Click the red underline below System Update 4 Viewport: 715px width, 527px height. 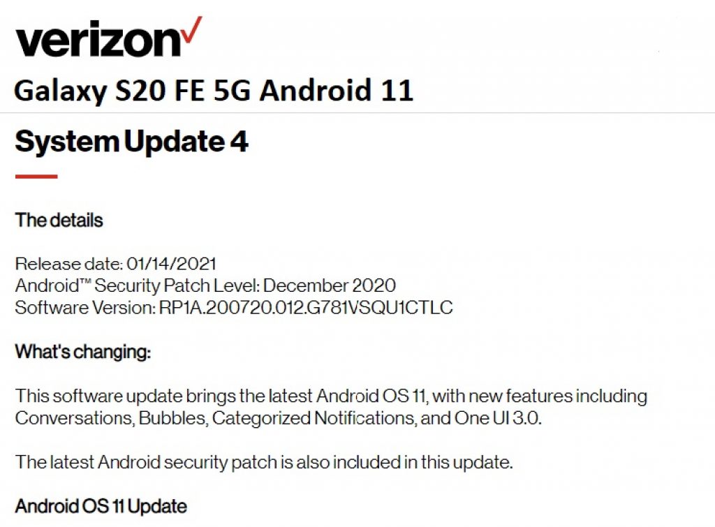point(36,177)
